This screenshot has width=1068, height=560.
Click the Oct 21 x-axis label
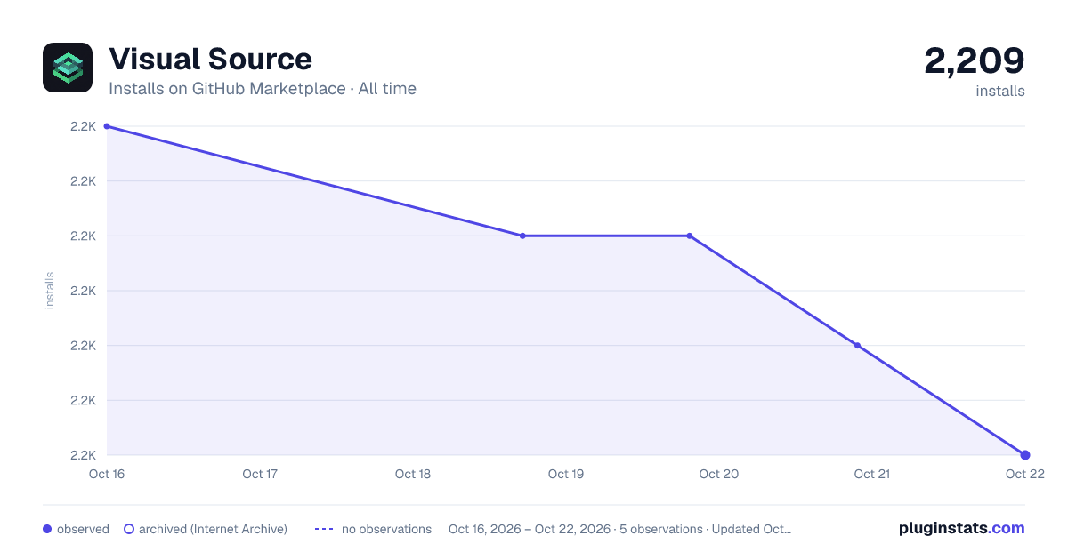pyautogui.click(x=872, y=474)
